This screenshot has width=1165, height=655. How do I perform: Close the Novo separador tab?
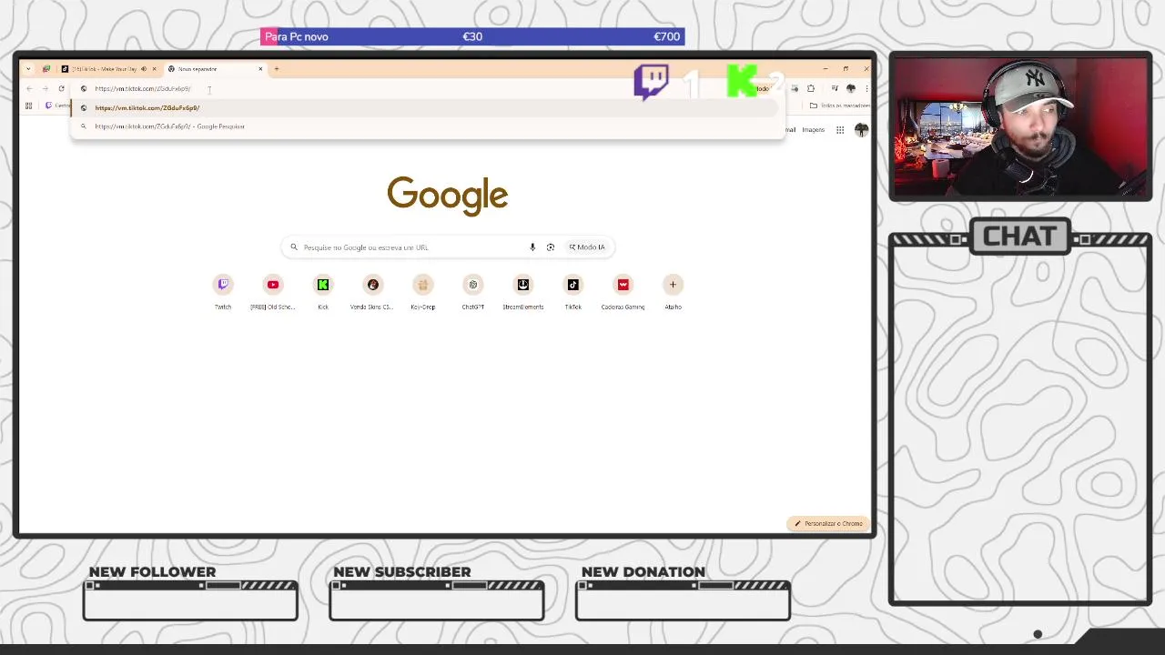260,69
